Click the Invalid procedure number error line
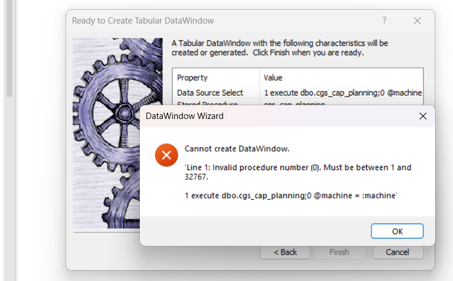Screen dimensions: 453x281 point(298,172)
